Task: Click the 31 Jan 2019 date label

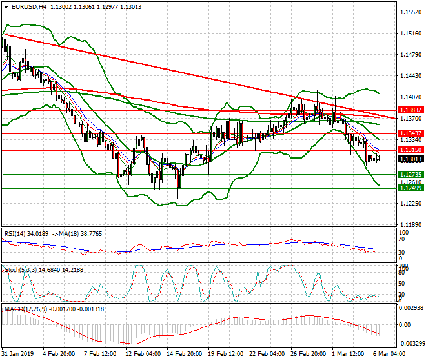Action: tap(17, 354)
